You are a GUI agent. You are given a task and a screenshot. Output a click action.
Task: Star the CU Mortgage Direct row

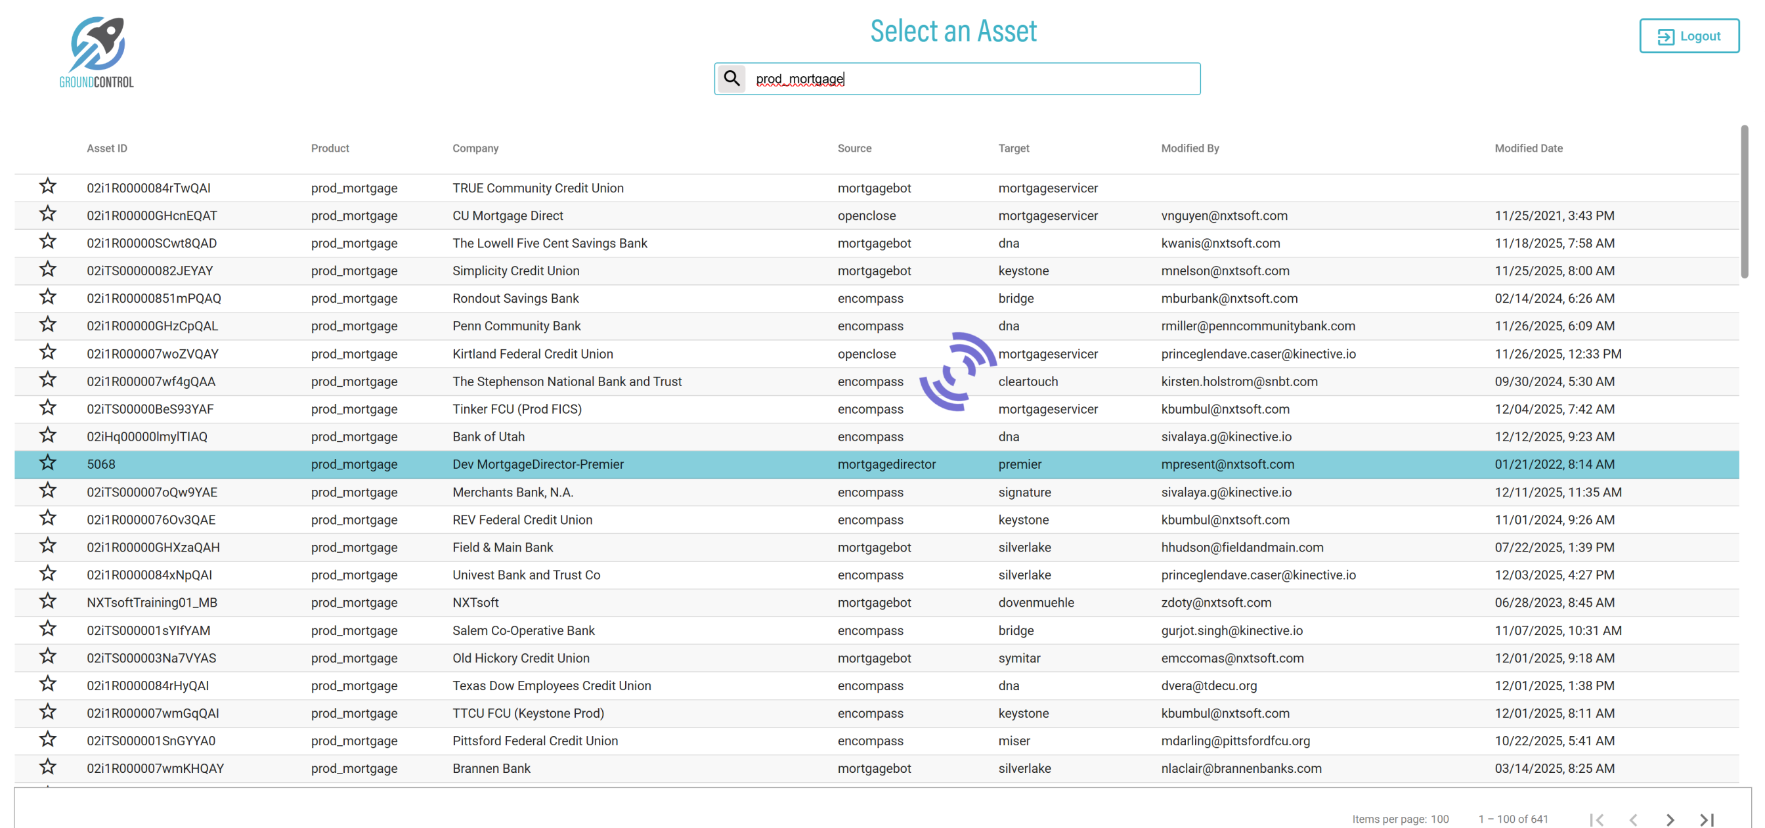47,214
